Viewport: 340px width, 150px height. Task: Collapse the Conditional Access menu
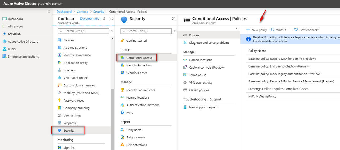pos(237,28)
